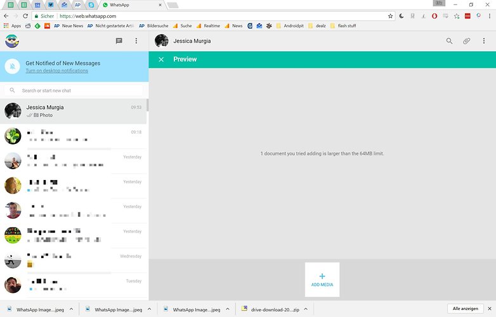This screenshot has width=496, height=317.
Task: Open Jessica Murgia chat in list
Action: [74, 111]
